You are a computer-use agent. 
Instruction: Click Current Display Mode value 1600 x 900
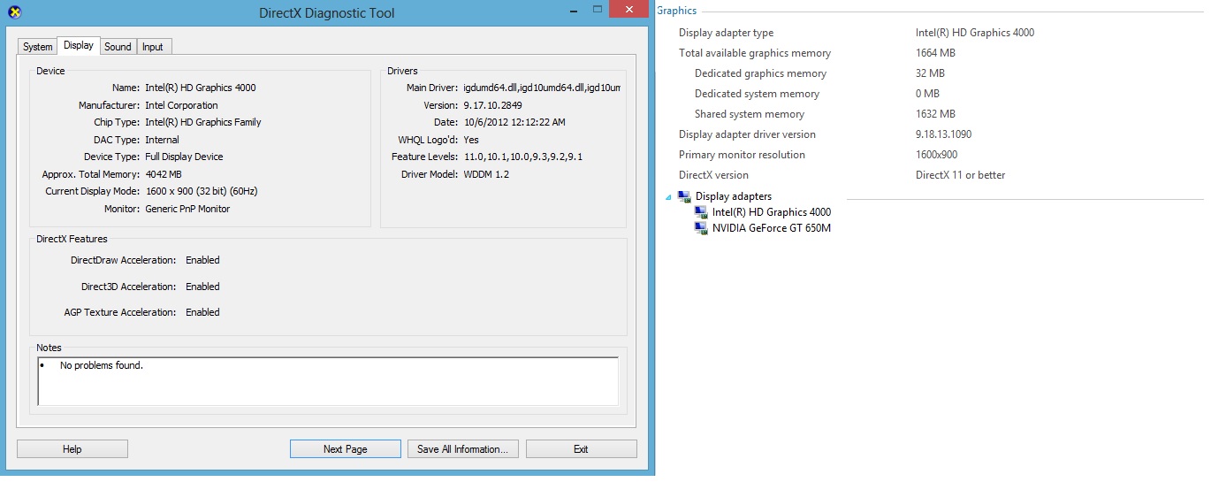tap(202, 192)
